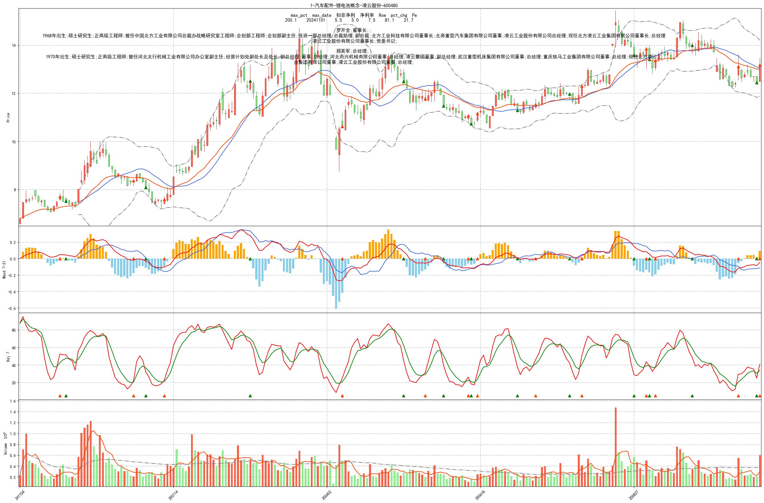Click the leftmost orange triangle on MACD zero line
Image resolution: width=764 pixels, height=503 pixels.
(x=60, y=259)
